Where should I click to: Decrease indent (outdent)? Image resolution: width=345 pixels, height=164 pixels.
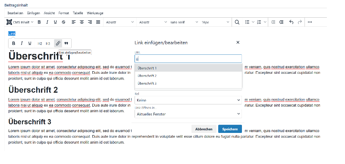coord(273,22)
